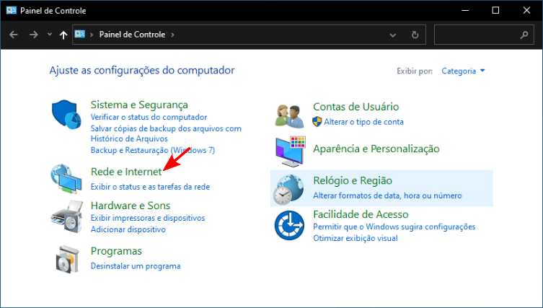Open Facilidade de Acesso category
The width and height of the screenshot is (543, 308).
pos(361,214)
